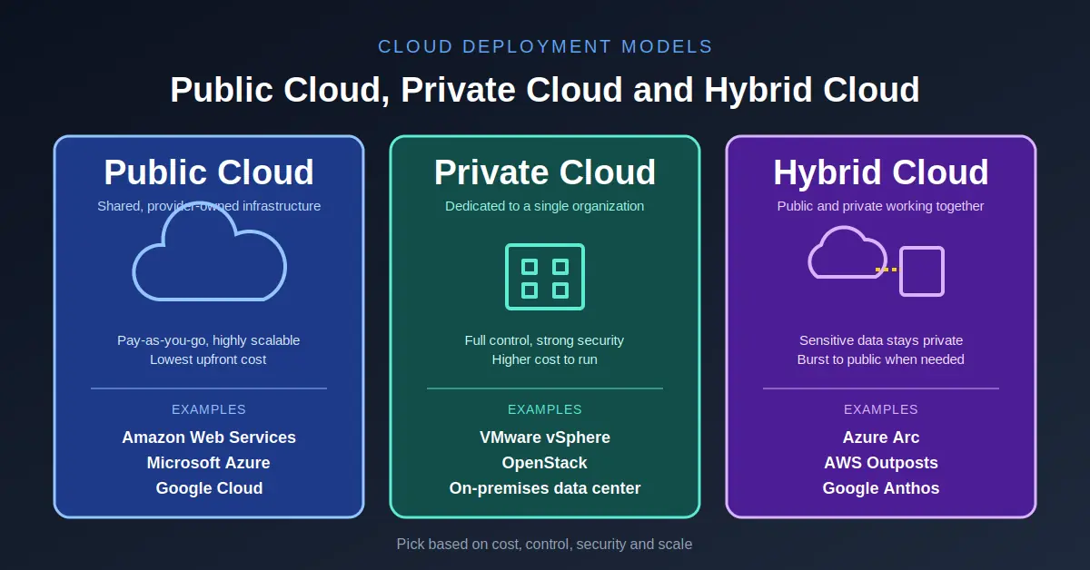Click 'Microsoft Azure' example

click(209, 463)
